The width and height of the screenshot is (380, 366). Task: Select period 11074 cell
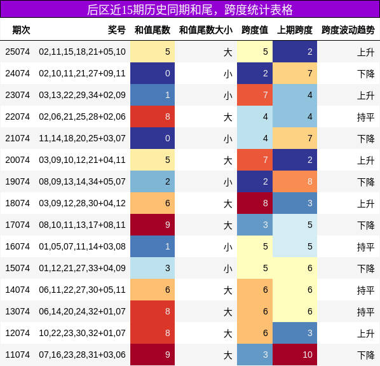coord(17,355)
